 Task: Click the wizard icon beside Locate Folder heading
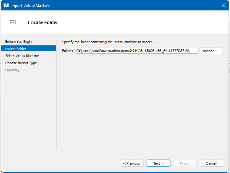tap(13, 22)
